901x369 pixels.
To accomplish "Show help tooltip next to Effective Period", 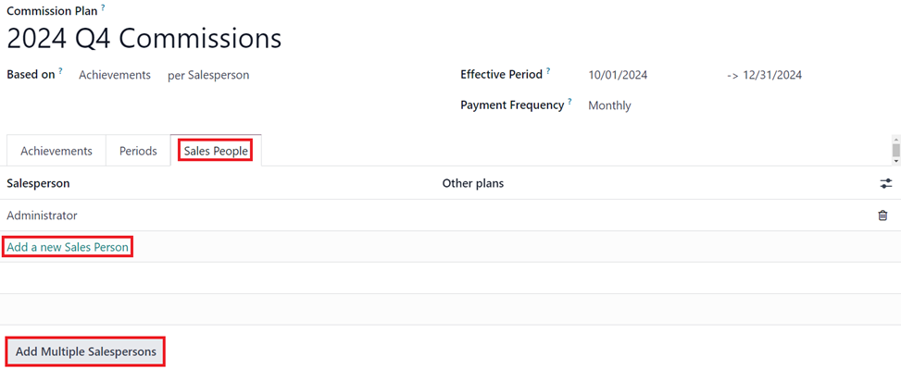I will click(x=548, y=72).
